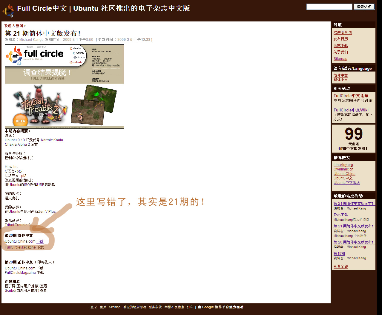Click the 19期中文版发布 countdown caption
This screenshot has height=315, width=382.
[353, 149]
